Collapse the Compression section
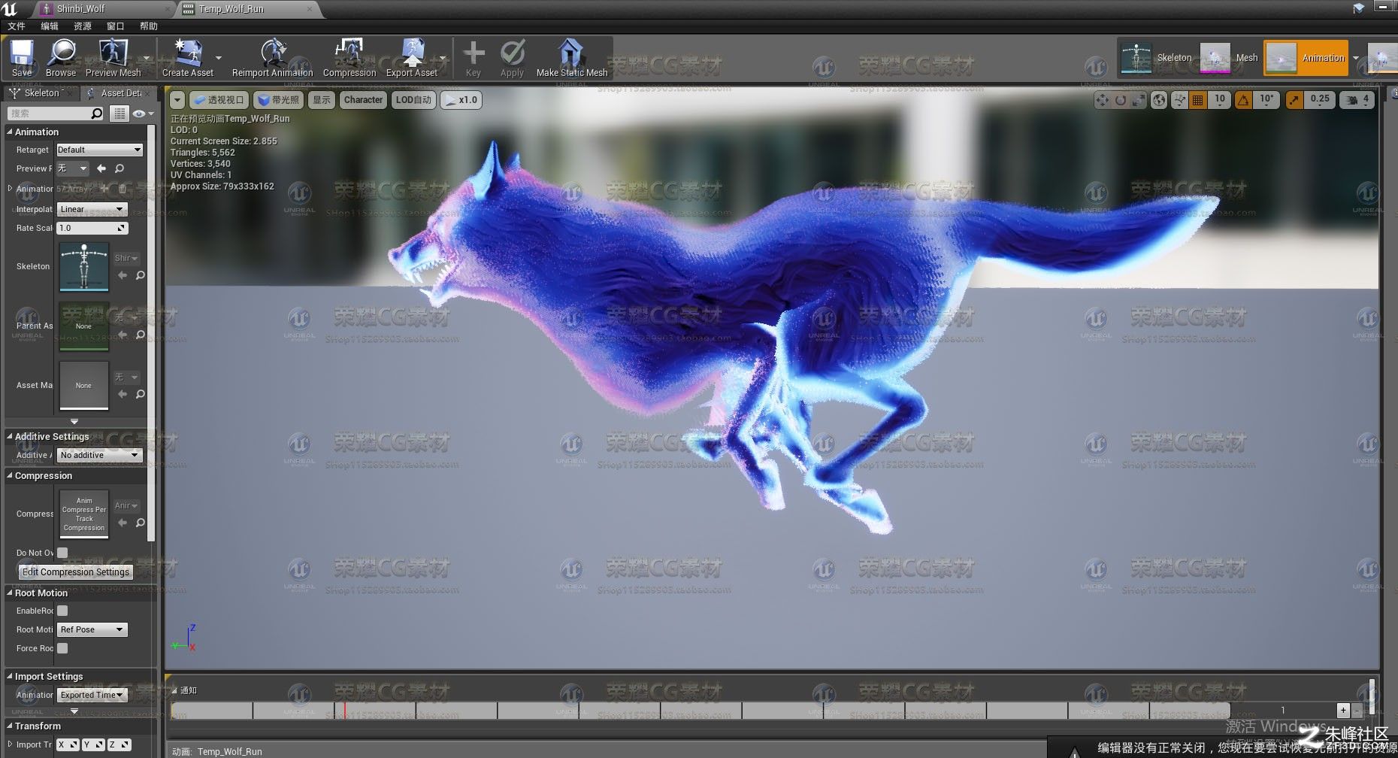 click(x=10, y=475)
